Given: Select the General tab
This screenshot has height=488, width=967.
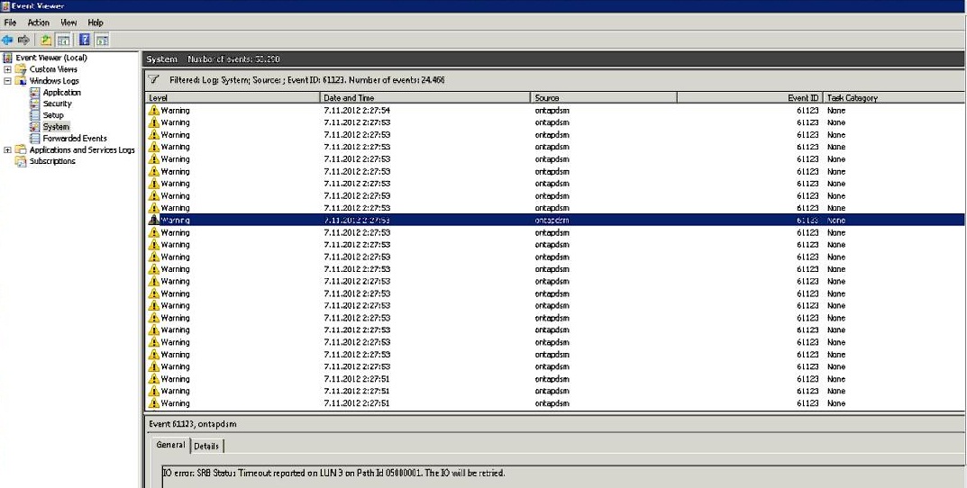Looking at the screenshot, I should pos(170,445).
